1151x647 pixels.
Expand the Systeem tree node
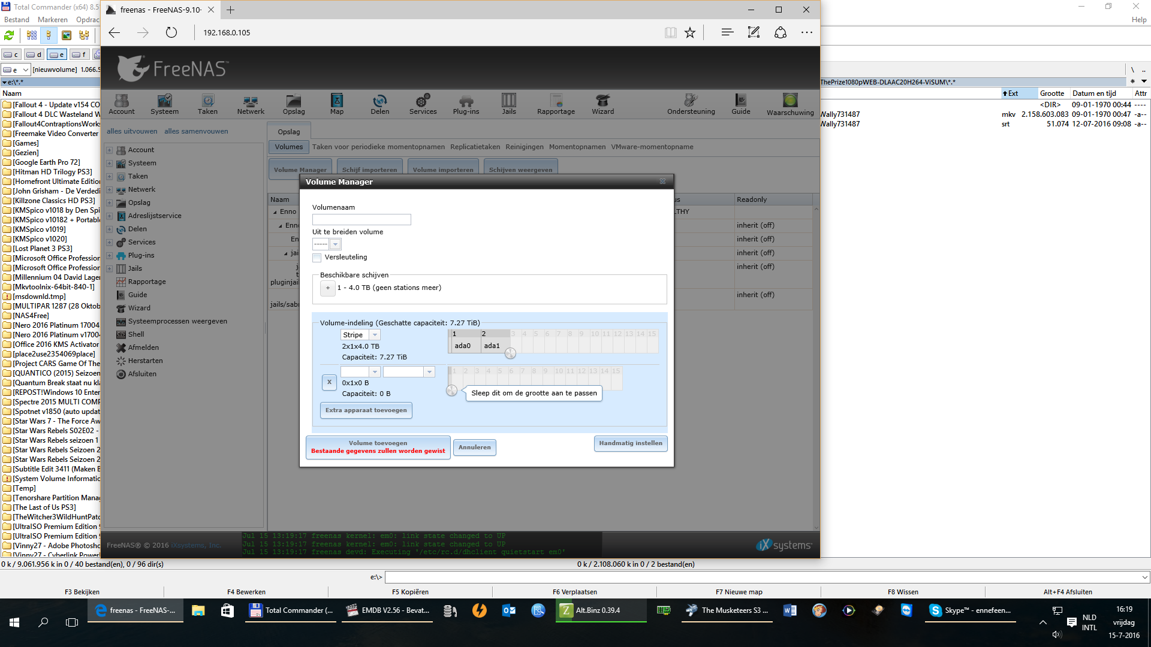tap(110, 163)
